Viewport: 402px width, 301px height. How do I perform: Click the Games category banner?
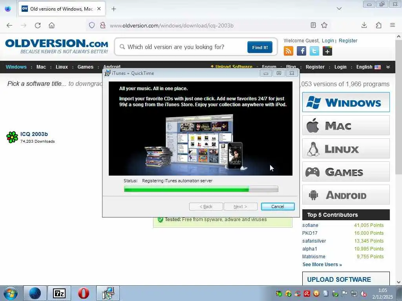[346, 172]
